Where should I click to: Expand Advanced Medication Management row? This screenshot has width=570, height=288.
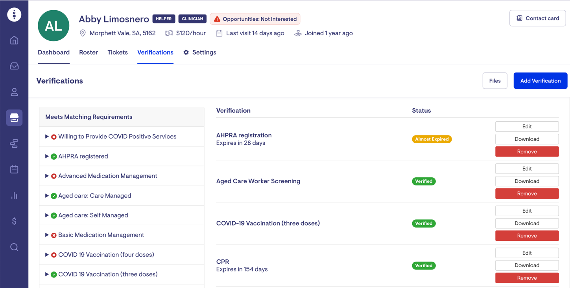pos(47,176)
